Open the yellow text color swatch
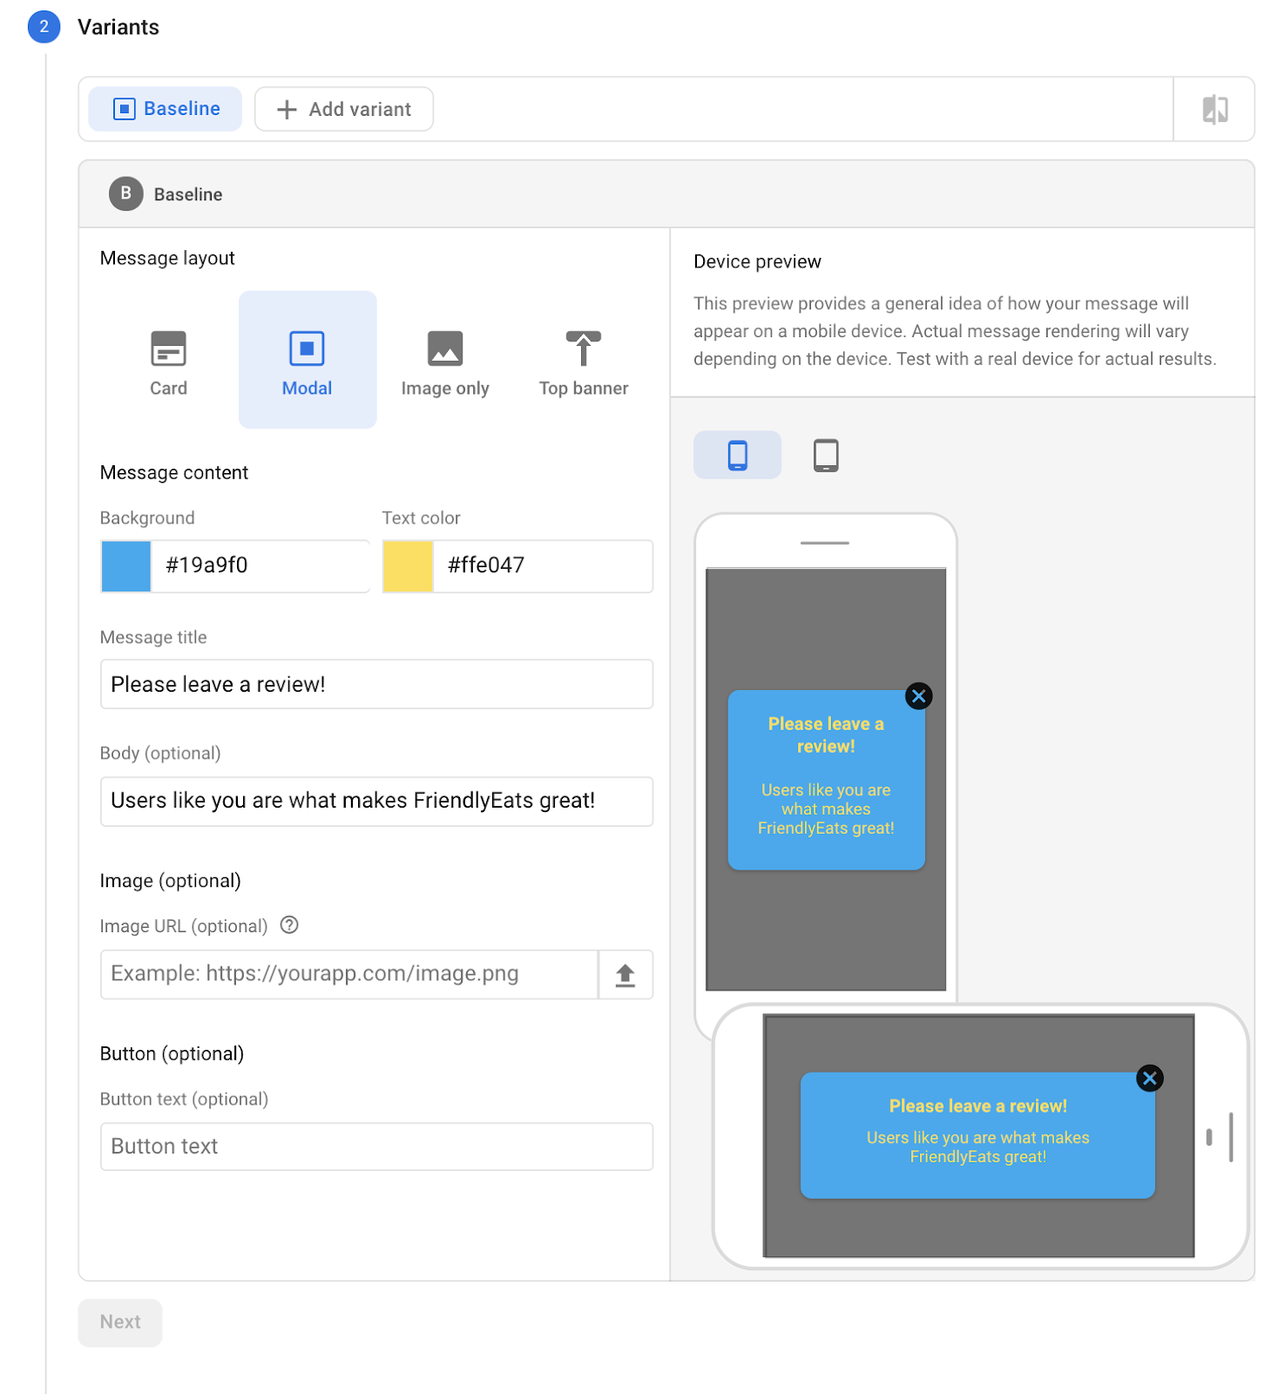Screen dimensions: 1278x1394 coord(408,566)
